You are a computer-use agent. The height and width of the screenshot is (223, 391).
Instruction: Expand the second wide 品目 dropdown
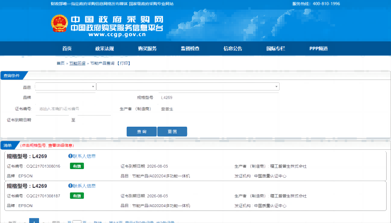pos(188,87)
